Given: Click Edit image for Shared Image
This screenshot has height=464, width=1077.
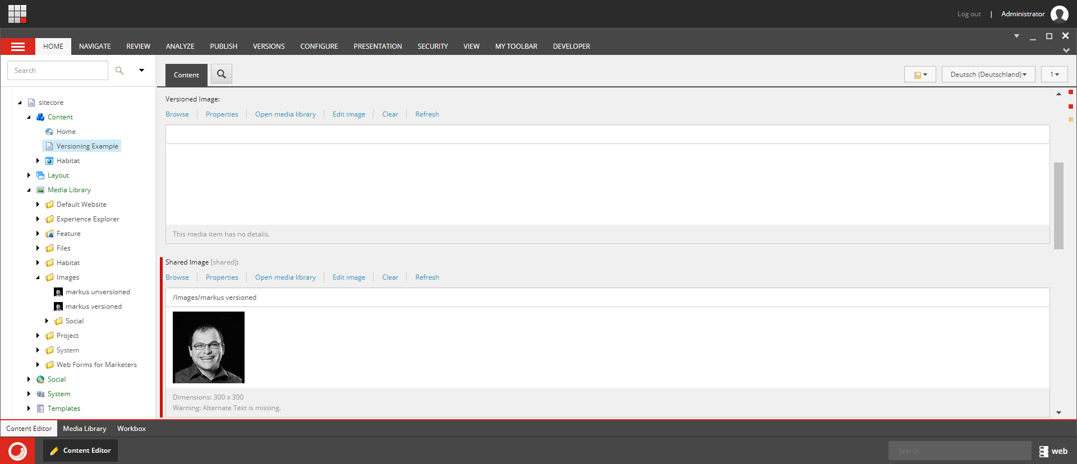Looking at the screenshot, I should click(x=349, y=277).
